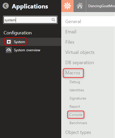Click the magnifier search icon
Screen dimensions: 115x138
[x=54, y=20]
